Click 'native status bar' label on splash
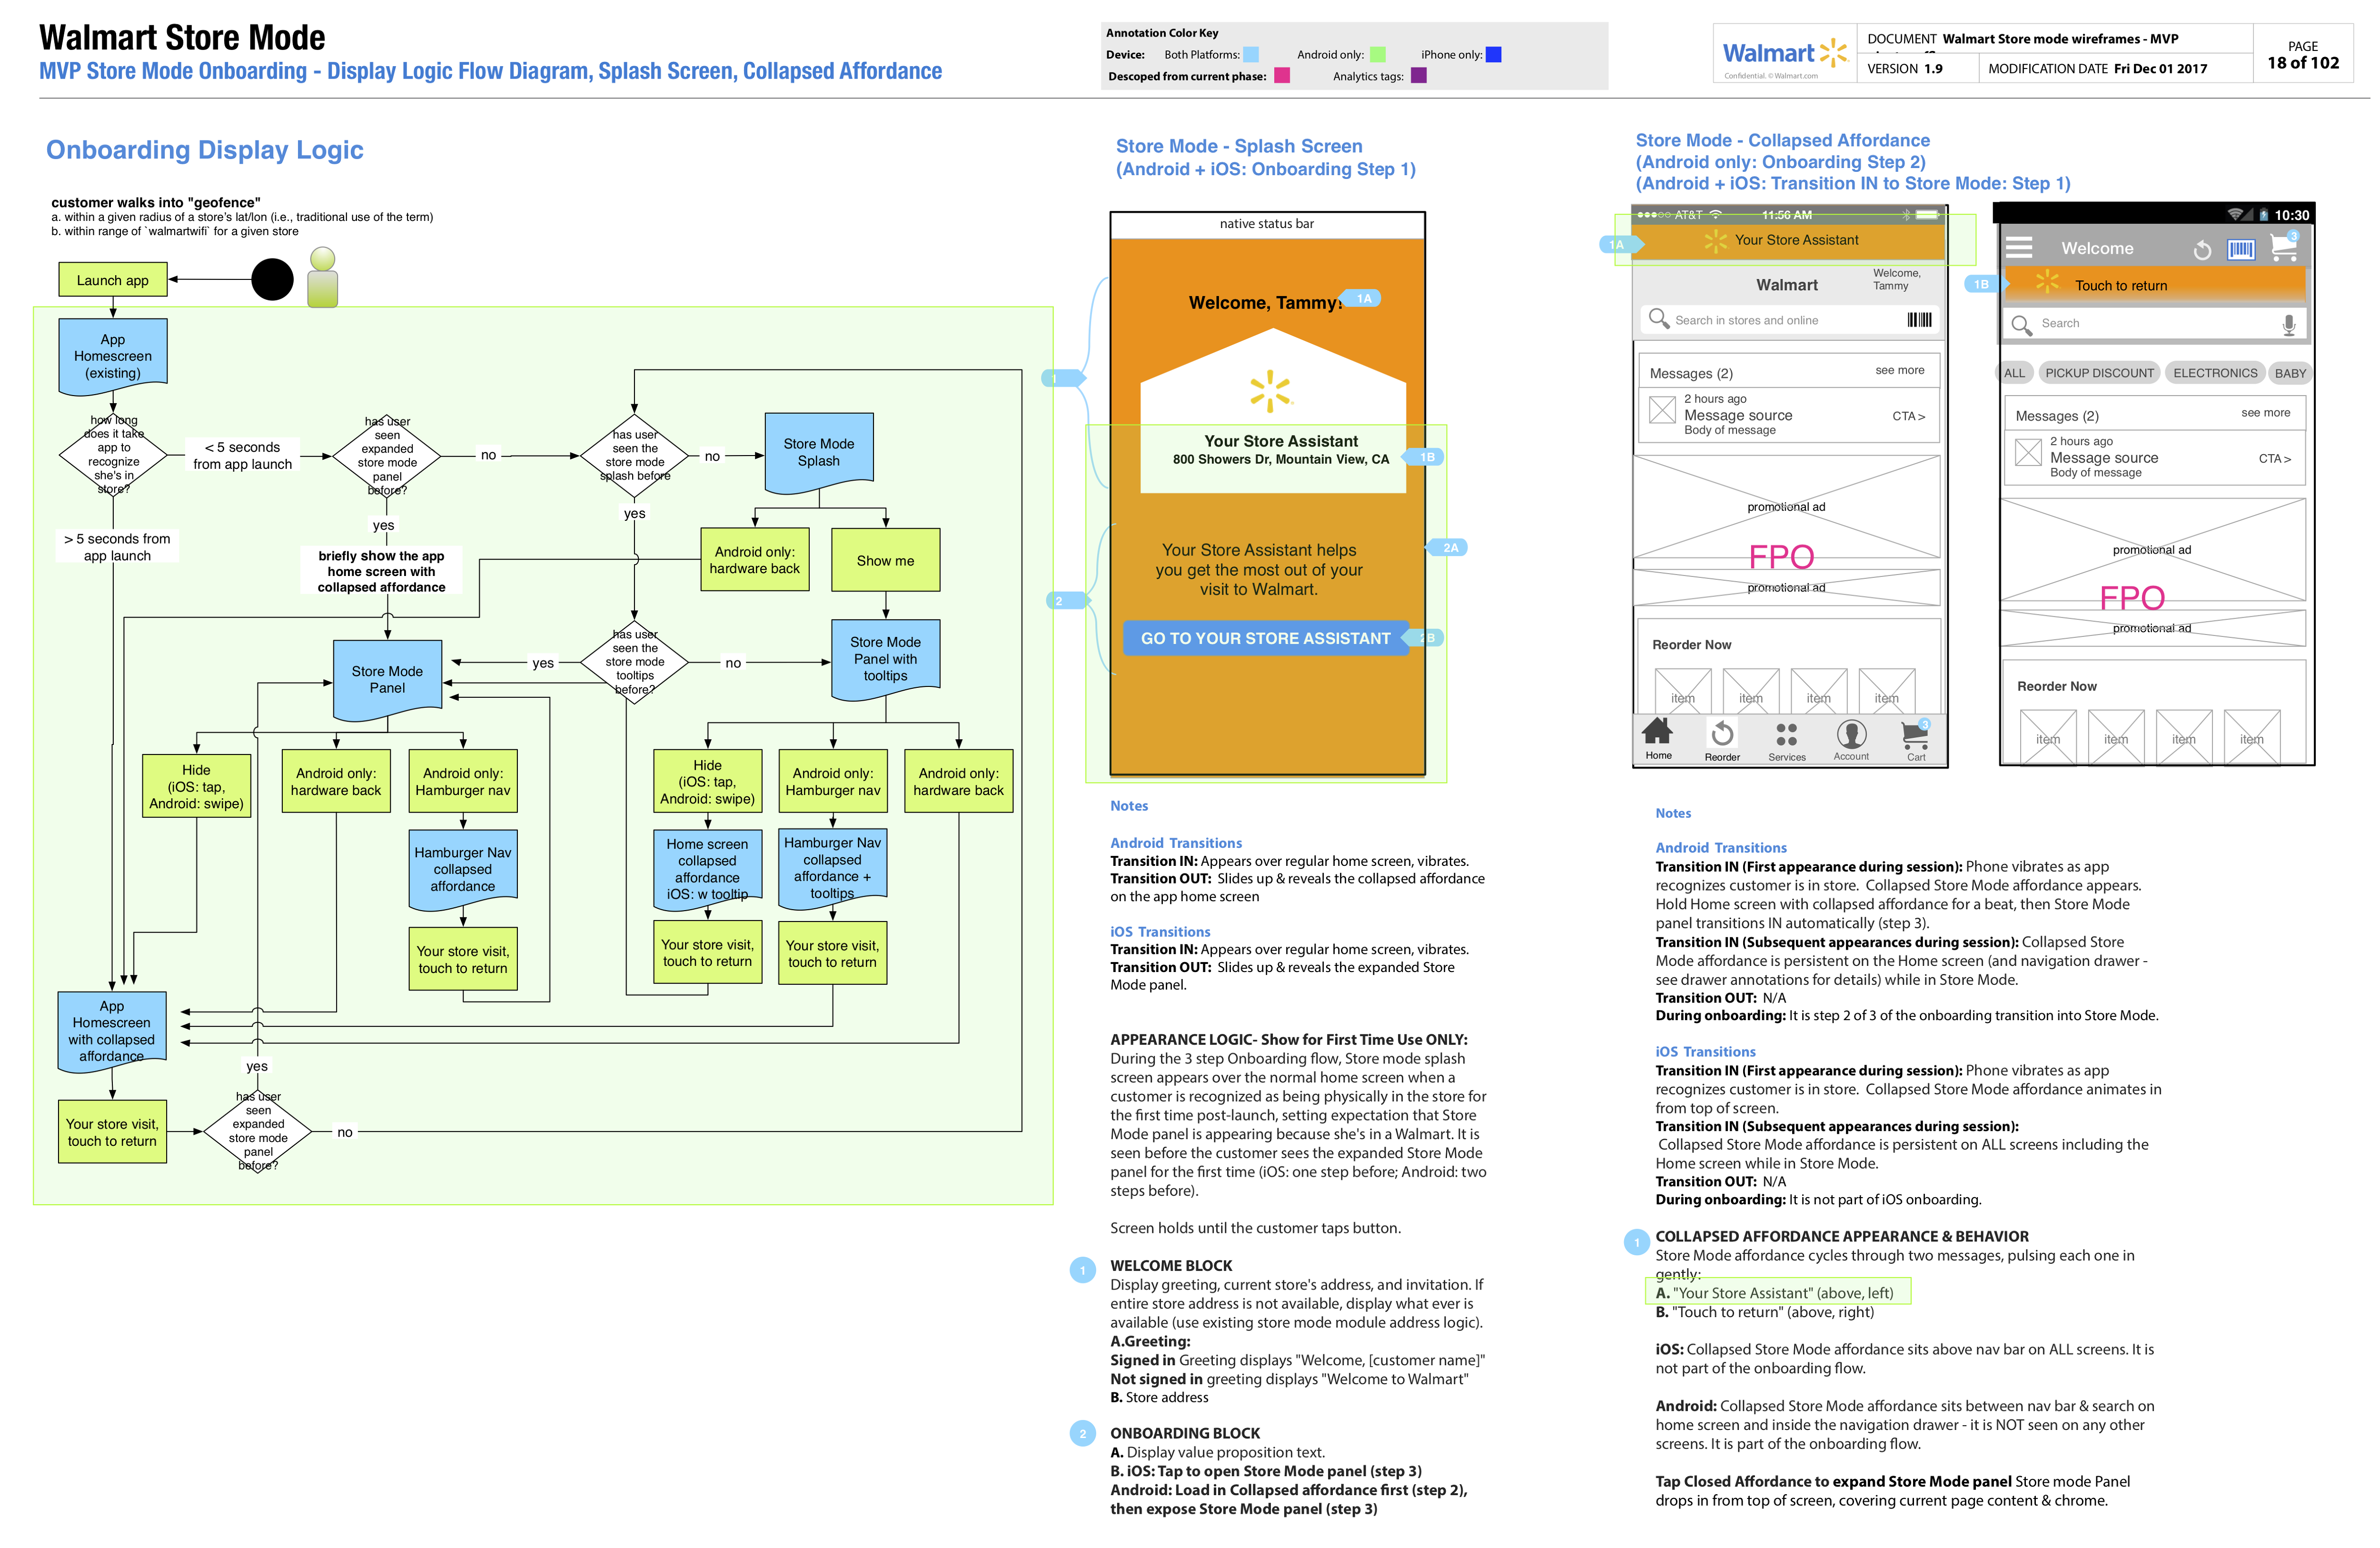 coord(1266,224)
